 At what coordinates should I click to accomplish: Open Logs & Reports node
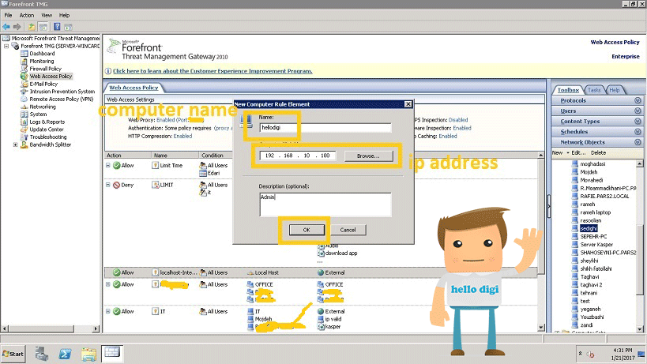click(x=47, y=122)
